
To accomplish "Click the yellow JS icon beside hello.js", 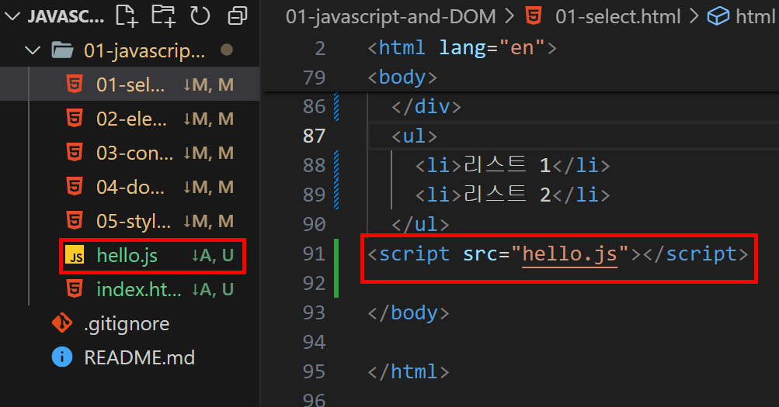I will 75,255.
